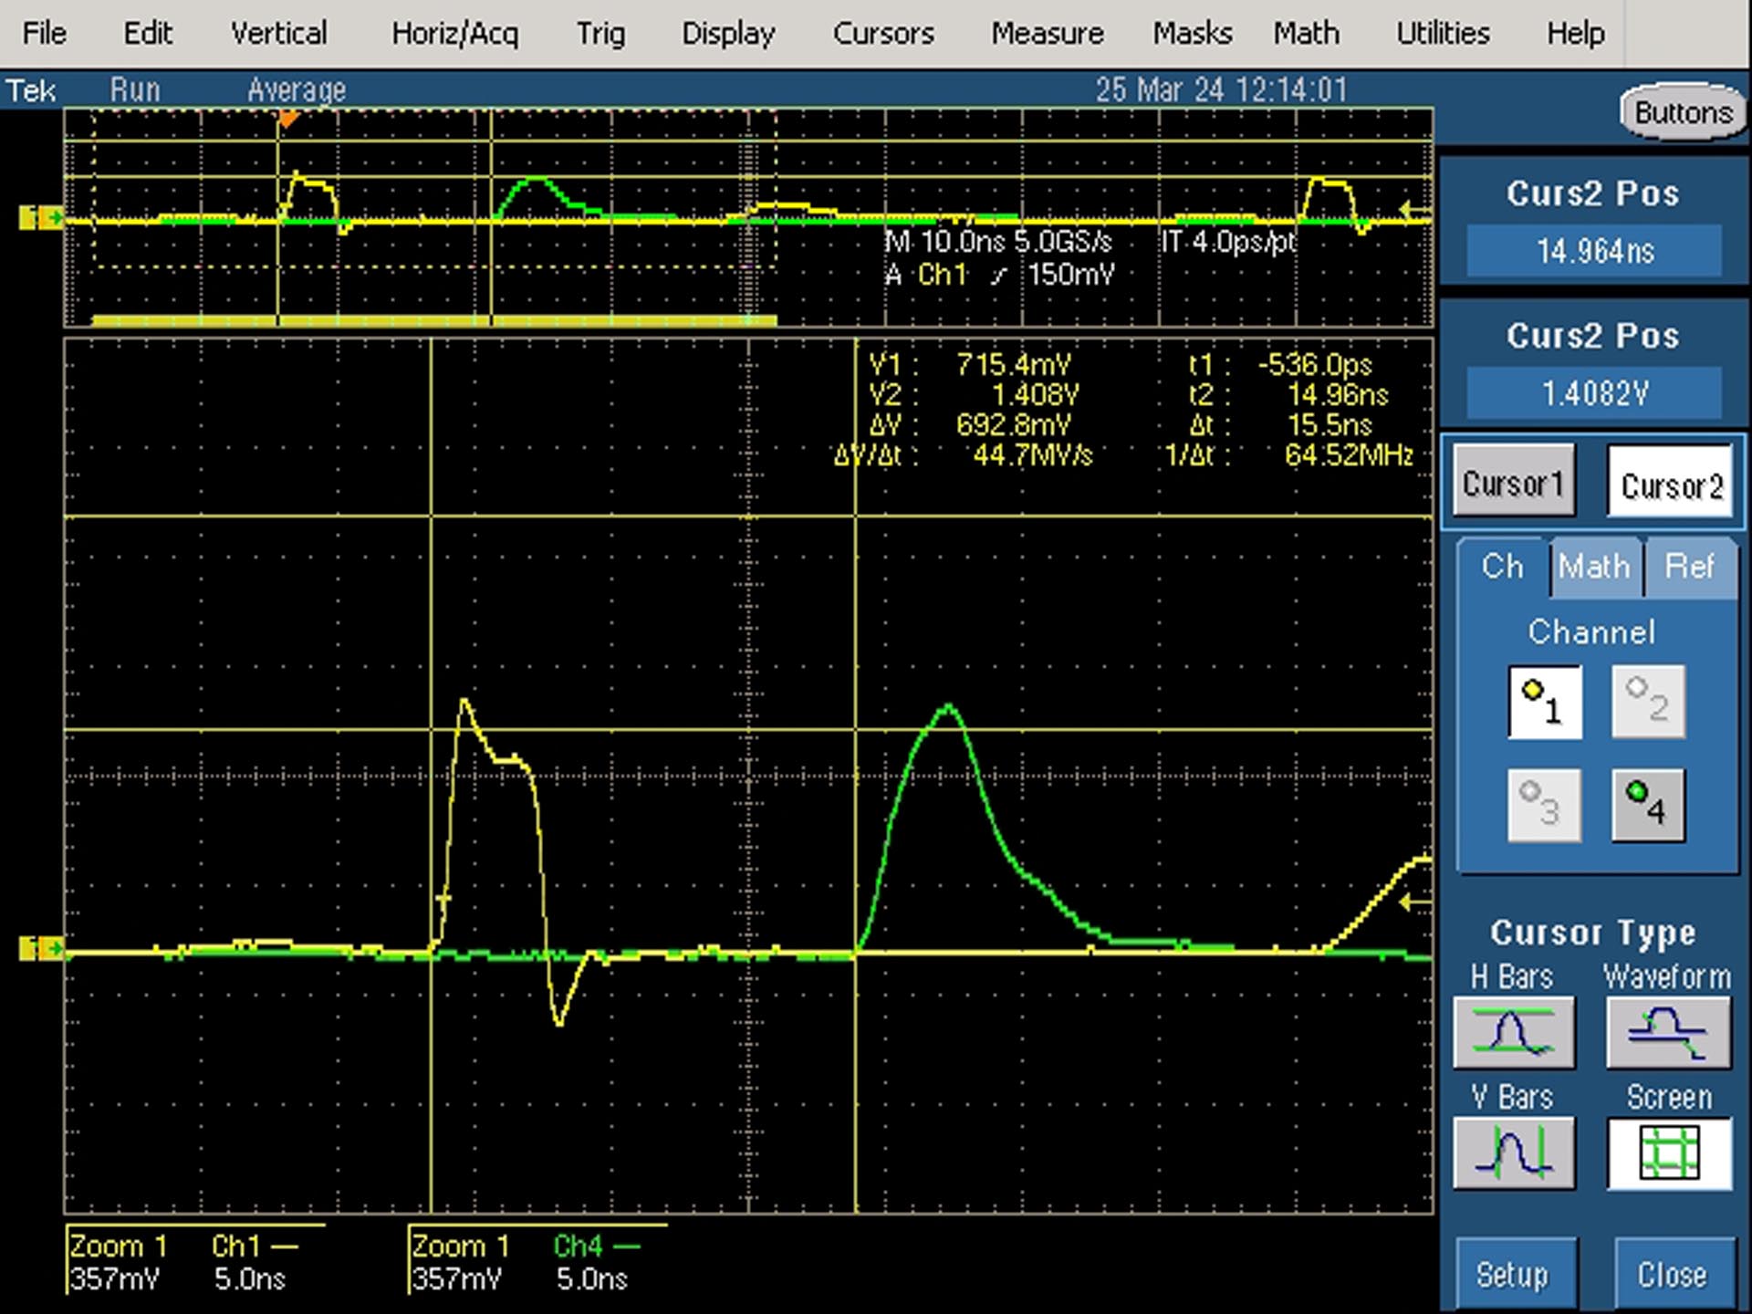Activate the Cursor1 button
The width and height of the screenshot is (1752, 1314).
(1514, 481)
